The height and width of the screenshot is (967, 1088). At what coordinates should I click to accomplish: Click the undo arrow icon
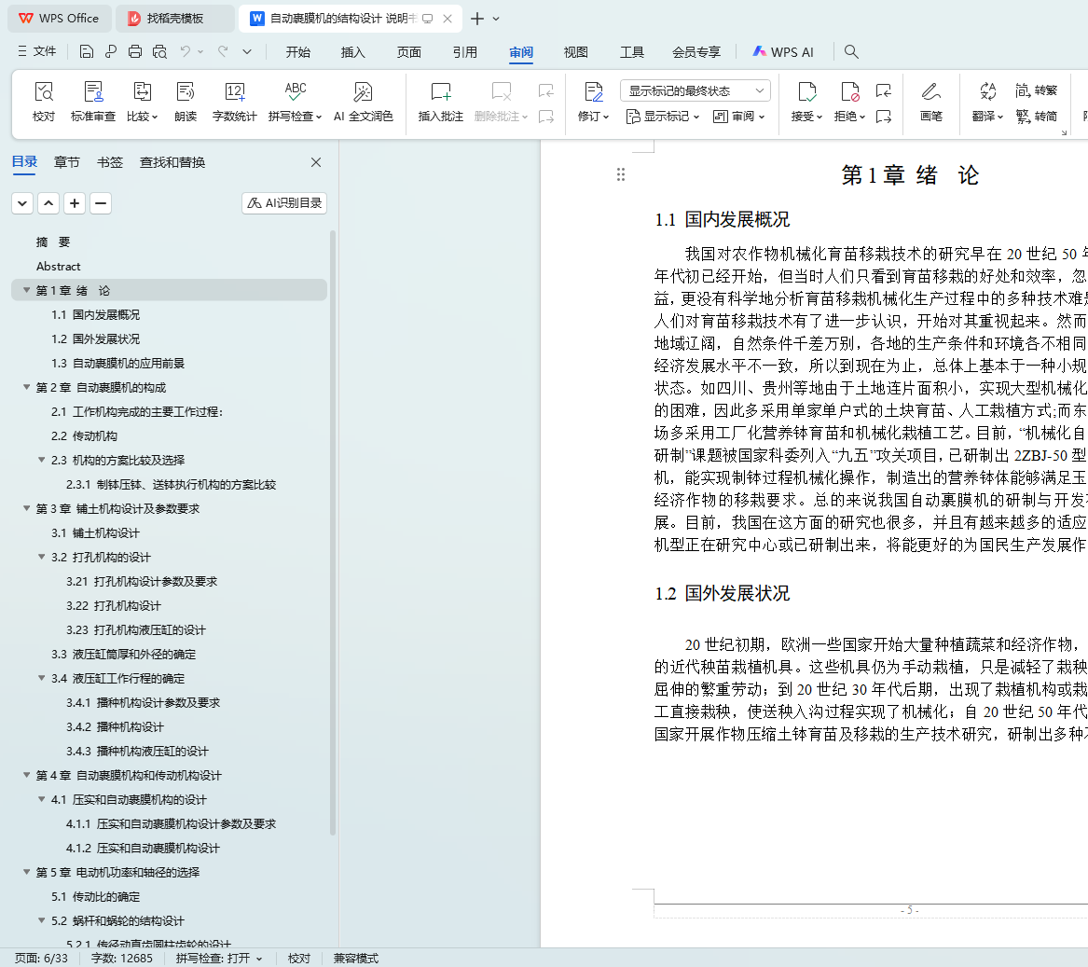pos(186,51)
